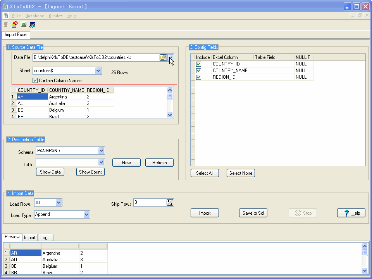
Task: Uncheck Include for REGION_ID field
Action: tap(198, 77)
